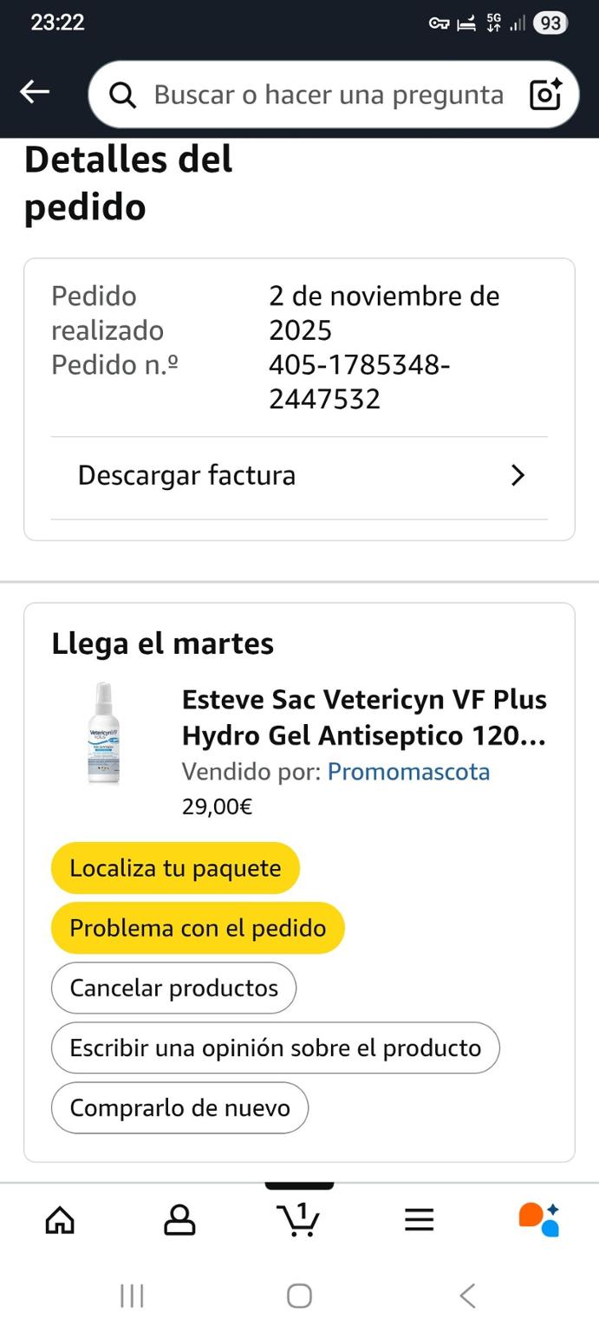Open the hamburger menu tab

point(419,1220)
